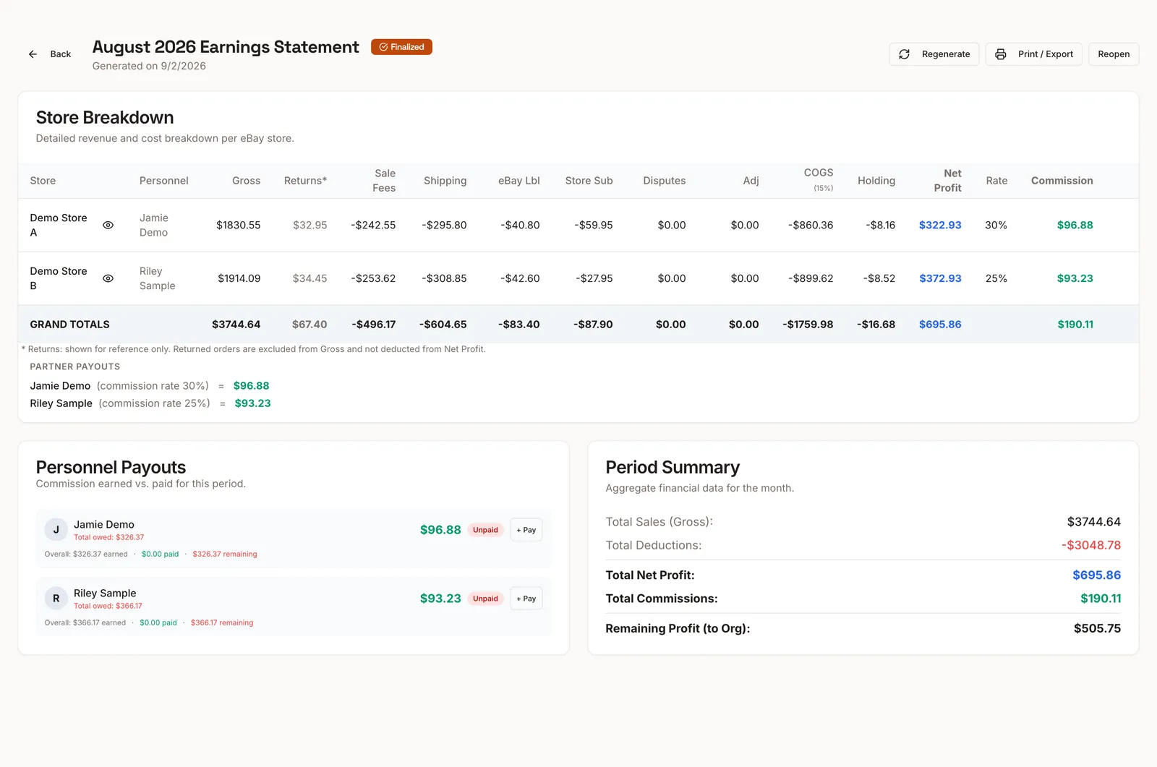Click the Regenerate refresh icon

tap(904, 54)
